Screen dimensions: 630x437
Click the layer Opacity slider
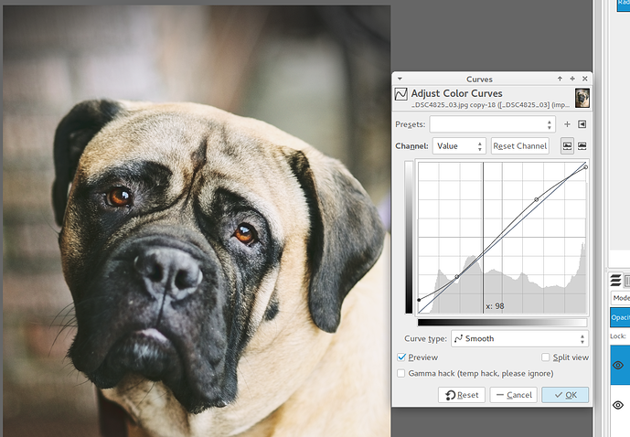coord(620,317)
